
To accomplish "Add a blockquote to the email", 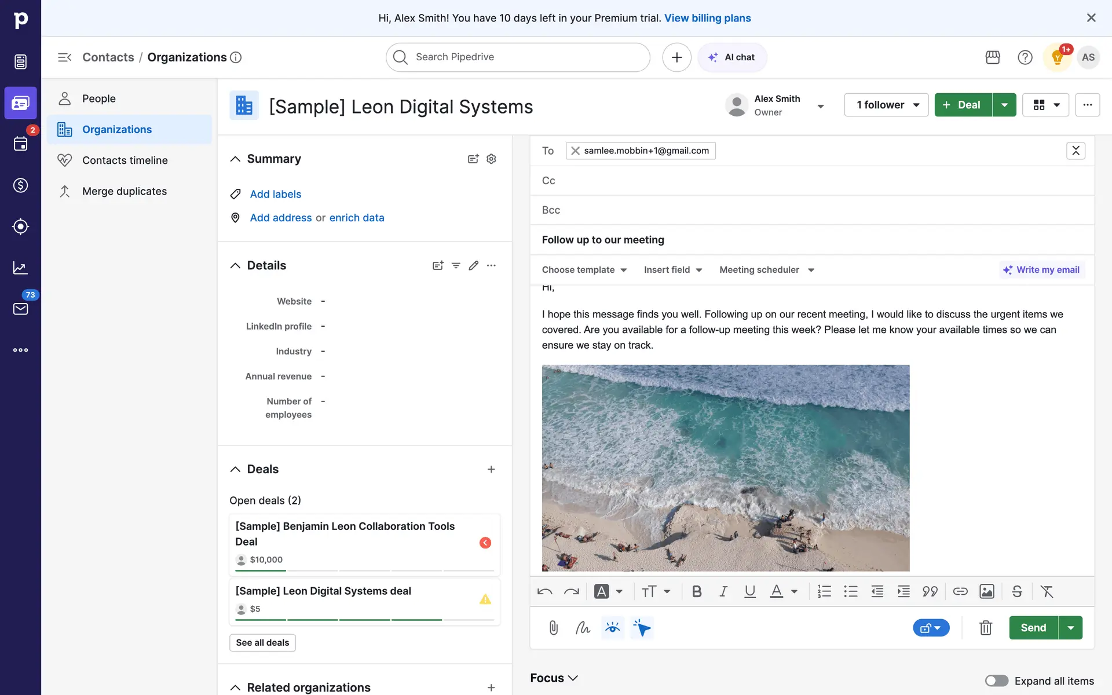I will click(x=930, y=591).
